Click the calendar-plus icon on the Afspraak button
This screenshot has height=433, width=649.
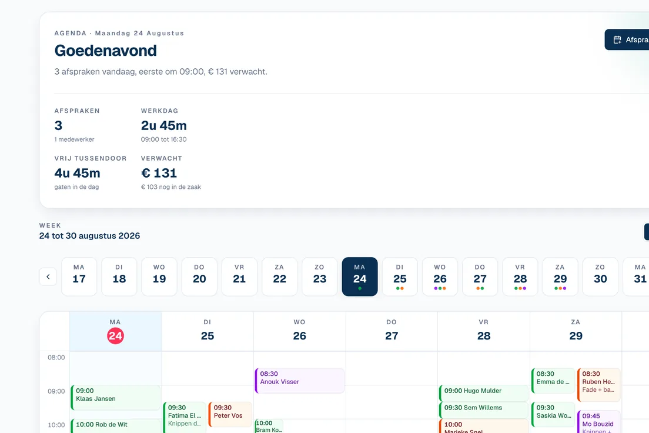pos(617,40)
